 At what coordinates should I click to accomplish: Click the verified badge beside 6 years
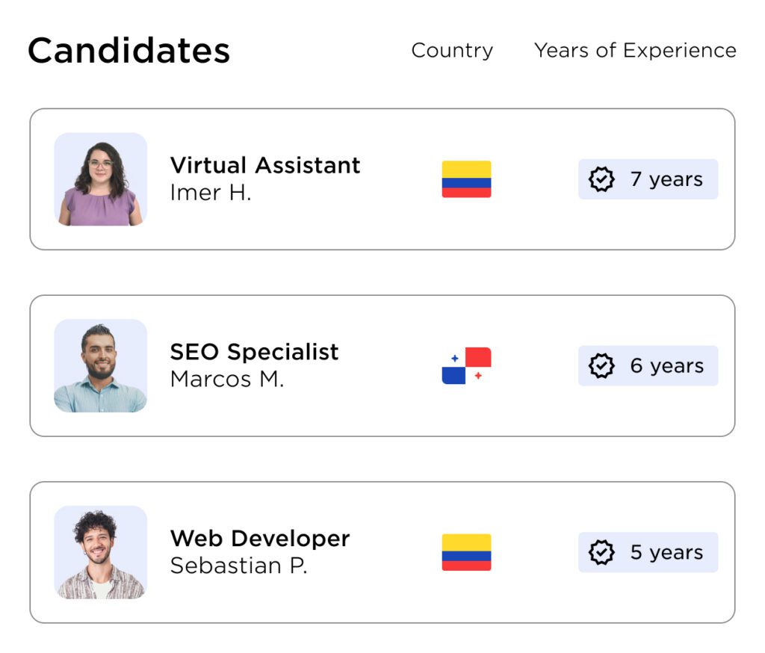click(x=601, y=365)
